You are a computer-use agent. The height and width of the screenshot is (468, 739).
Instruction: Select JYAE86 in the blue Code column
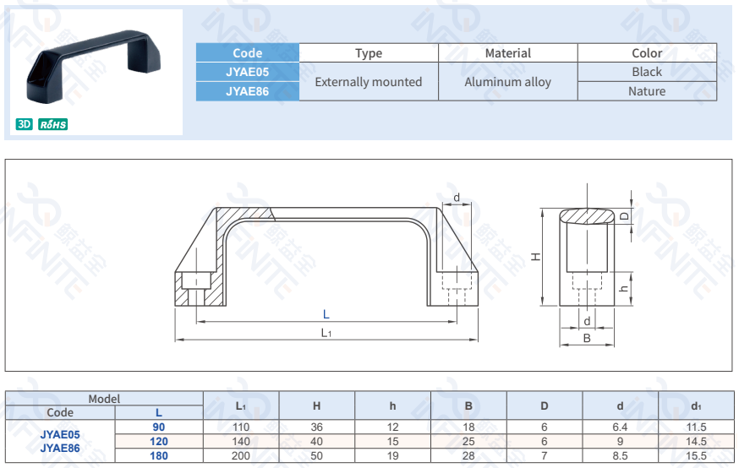[248, 91]
